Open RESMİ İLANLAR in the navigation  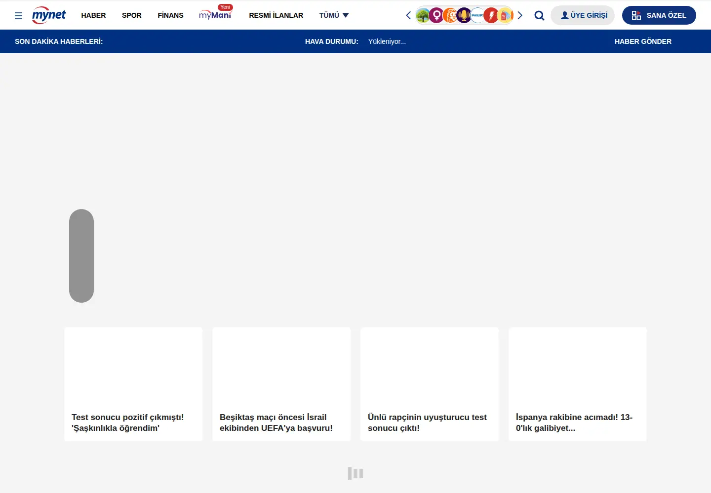point(276,15)
